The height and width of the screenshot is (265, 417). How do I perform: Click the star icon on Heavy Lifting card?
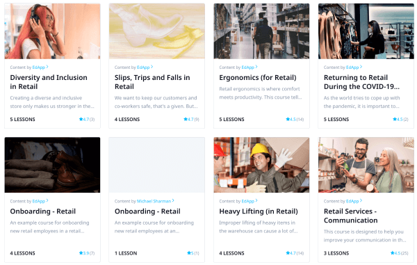click(x=288, y=253)
